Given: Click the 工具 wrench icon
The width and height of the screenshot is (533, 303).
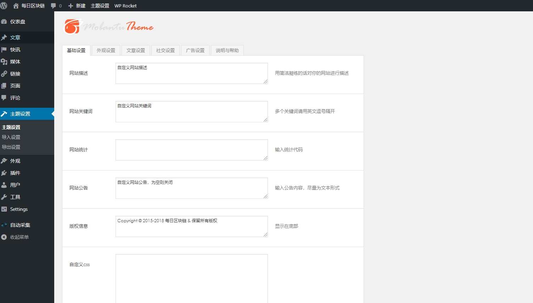Looking at the screenshot, I should tap(4, 197).
